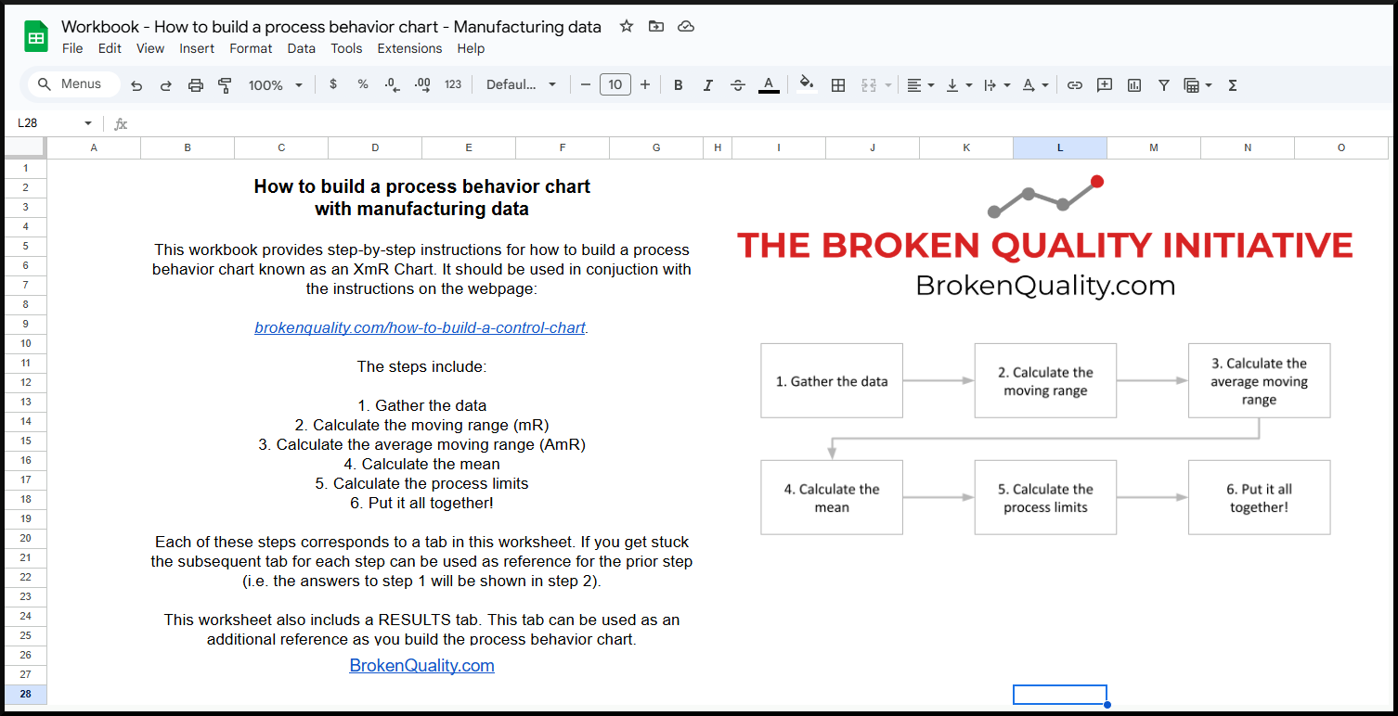Expand the Name box dropdown arrow
The width and height of the screenshot is (1398, 716).
coord(88,123)
